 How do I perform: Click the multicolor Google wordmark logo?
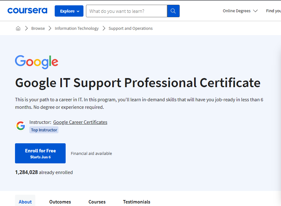[x=37, y=62]
